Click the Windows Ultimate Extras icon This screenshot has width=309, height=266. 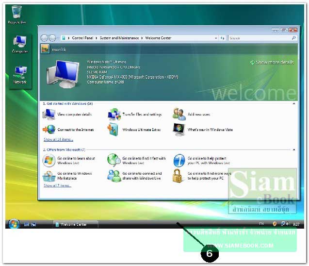(x=113, y=130)
